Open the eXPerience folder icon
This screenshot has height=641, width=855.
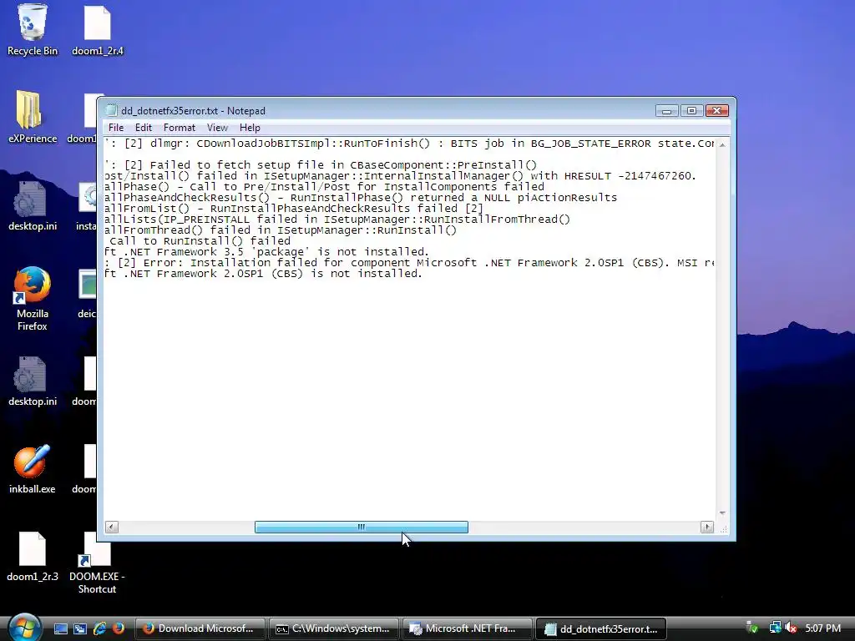point(32,117)
